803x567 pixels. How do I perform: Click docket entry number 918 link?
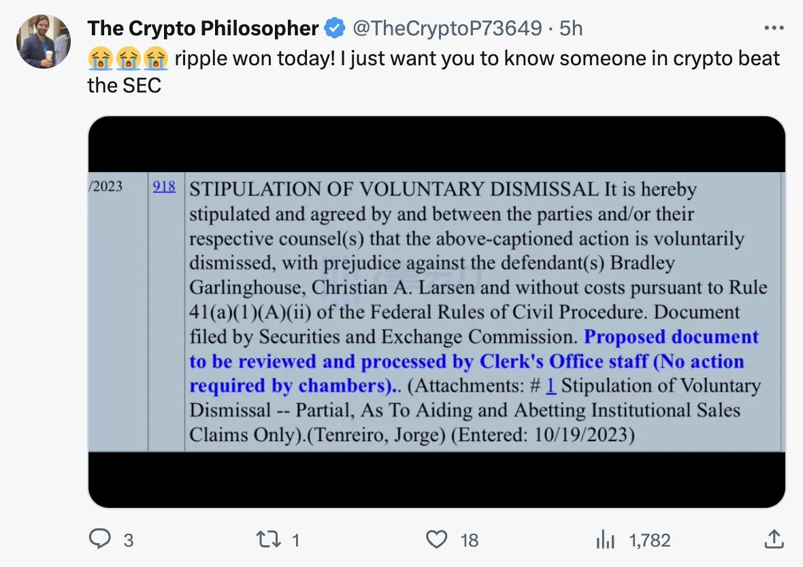click(164, 186)
